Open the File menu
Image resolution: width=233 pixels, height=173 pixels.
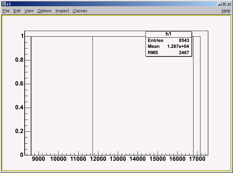pyautogui.click(x=6, y=11)
